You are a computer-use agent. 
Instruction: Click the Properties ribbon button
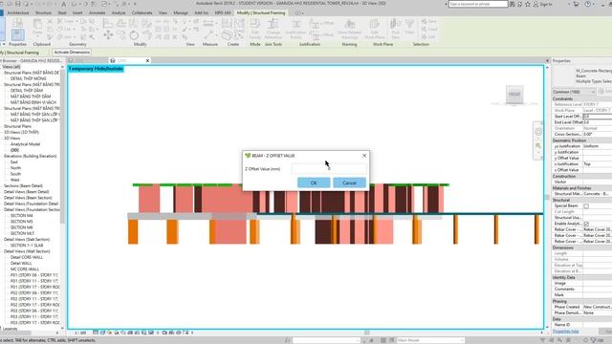[x=17, y=34]
